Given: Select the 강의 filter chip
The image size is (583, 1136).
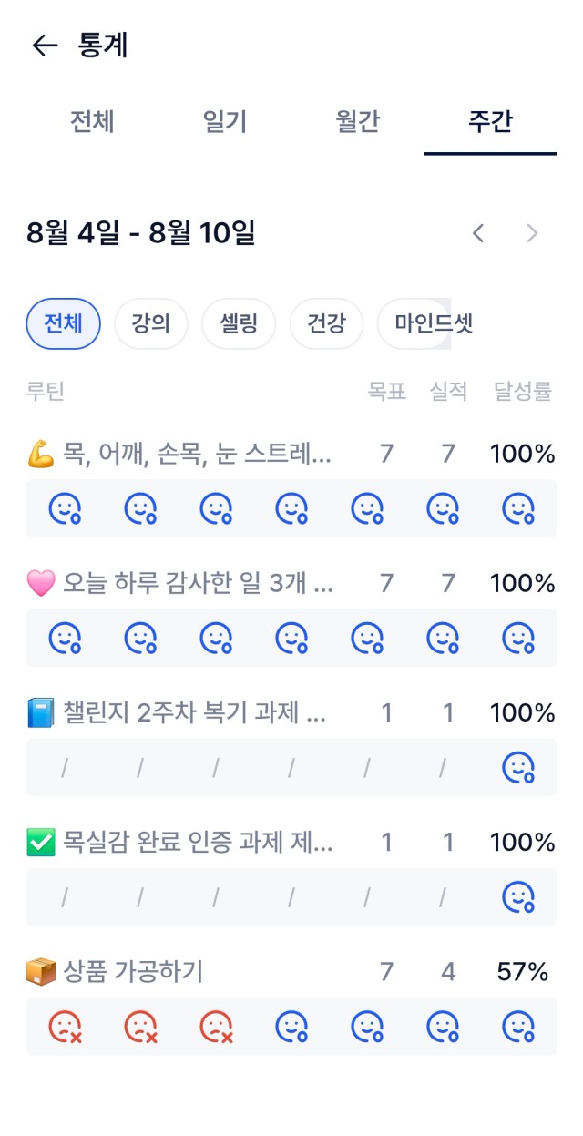Looking at the screenshot, I should point(151,323).
